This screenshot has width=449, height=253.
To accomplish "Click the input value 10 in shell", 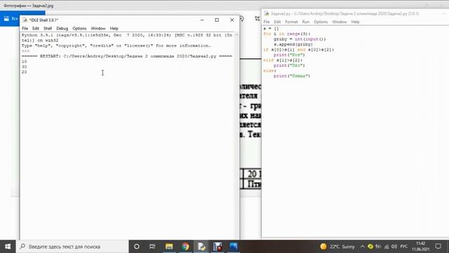I will click(24, 61).
